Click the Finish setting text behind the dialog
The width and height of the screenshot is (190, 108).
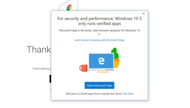click(x=42, y=69)
